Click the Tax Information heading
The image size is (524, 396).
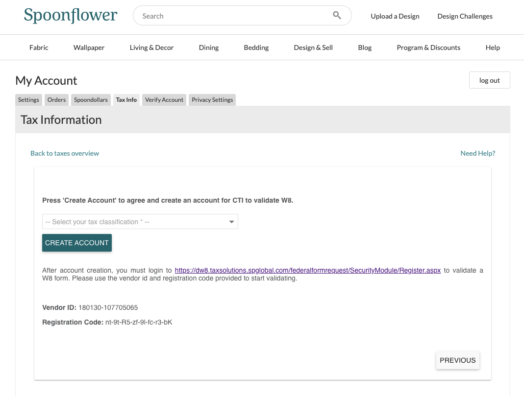[x=61, y=120]
